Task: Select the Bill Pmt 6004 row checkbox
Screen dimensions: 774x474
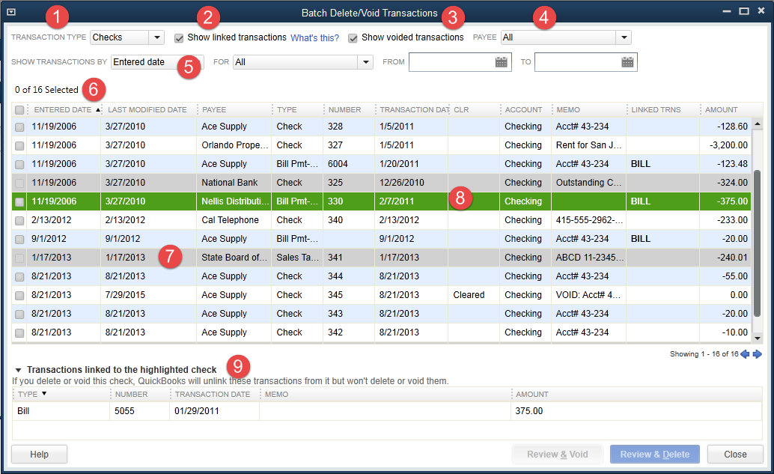Action: tap(19, 165)
